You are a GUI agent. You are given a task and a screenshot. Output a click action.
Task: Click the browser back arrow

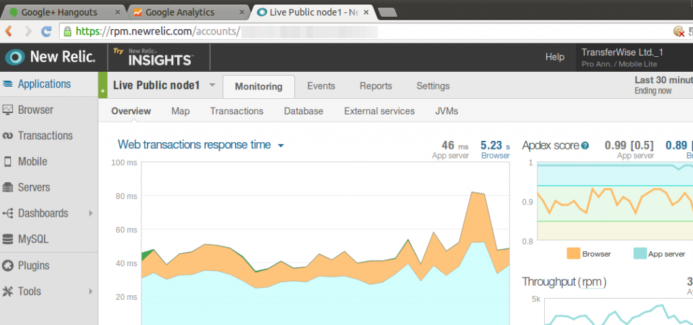point(8,31)
